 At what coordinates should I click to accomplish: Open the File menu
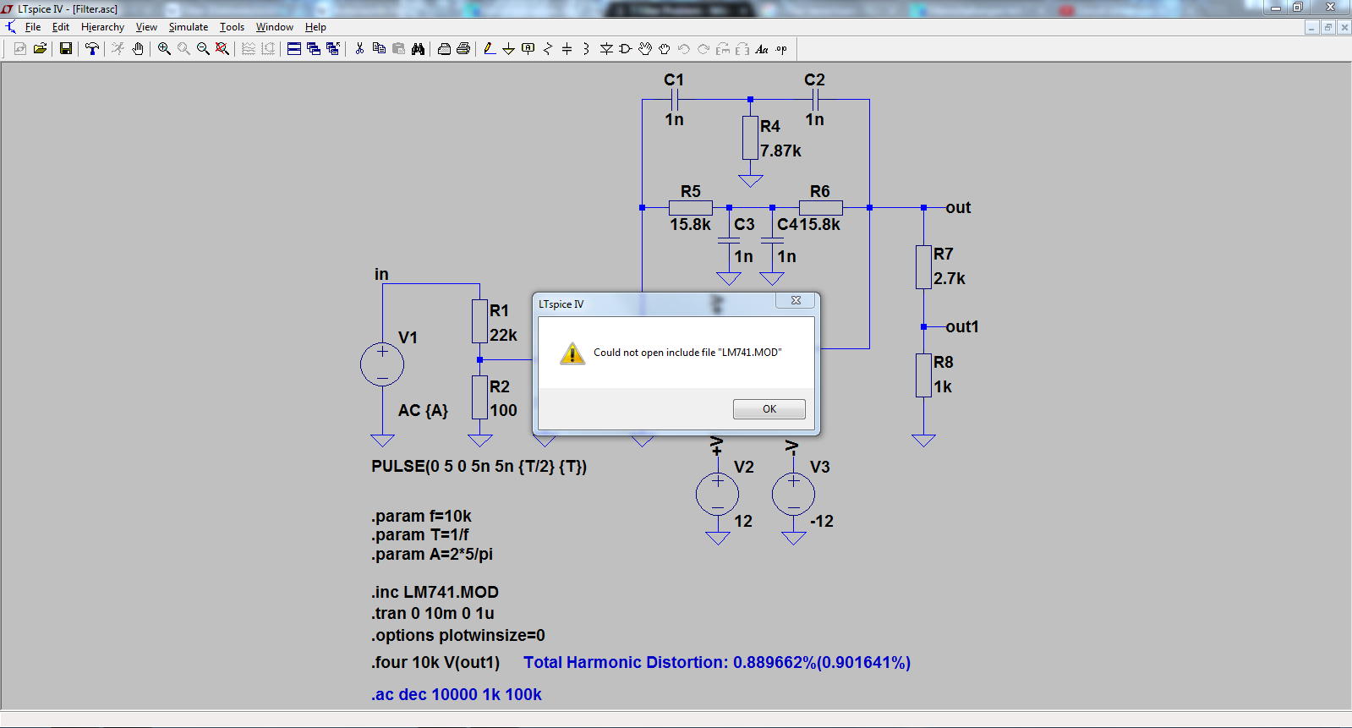coord(33,27)
